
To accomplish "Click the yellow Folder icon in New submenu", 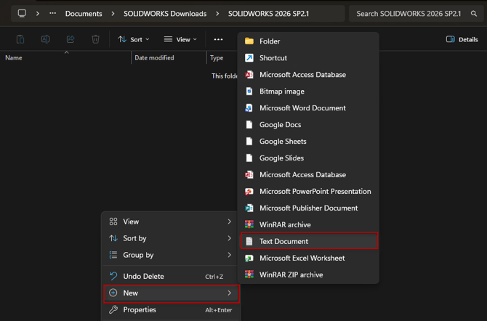I will click(249, 41).
